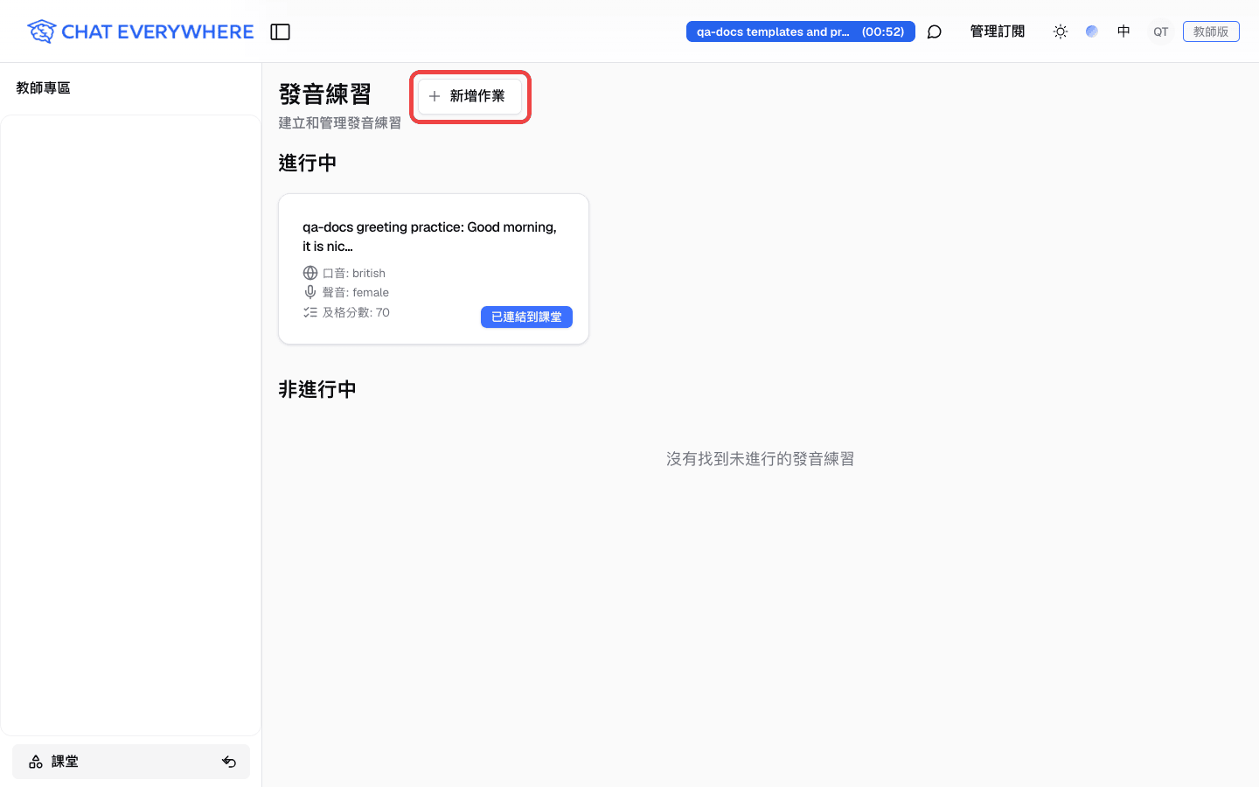Click 新增作業 to add assignment

coord(470,96)
